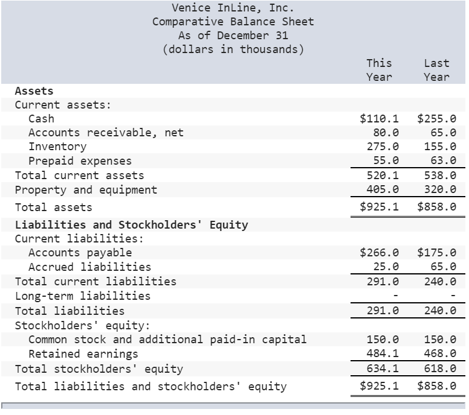Click the 'Stockholders' equity:' label
Image resolution: width=469 pixels, height=415 pixels.
(x=82, y=326)
